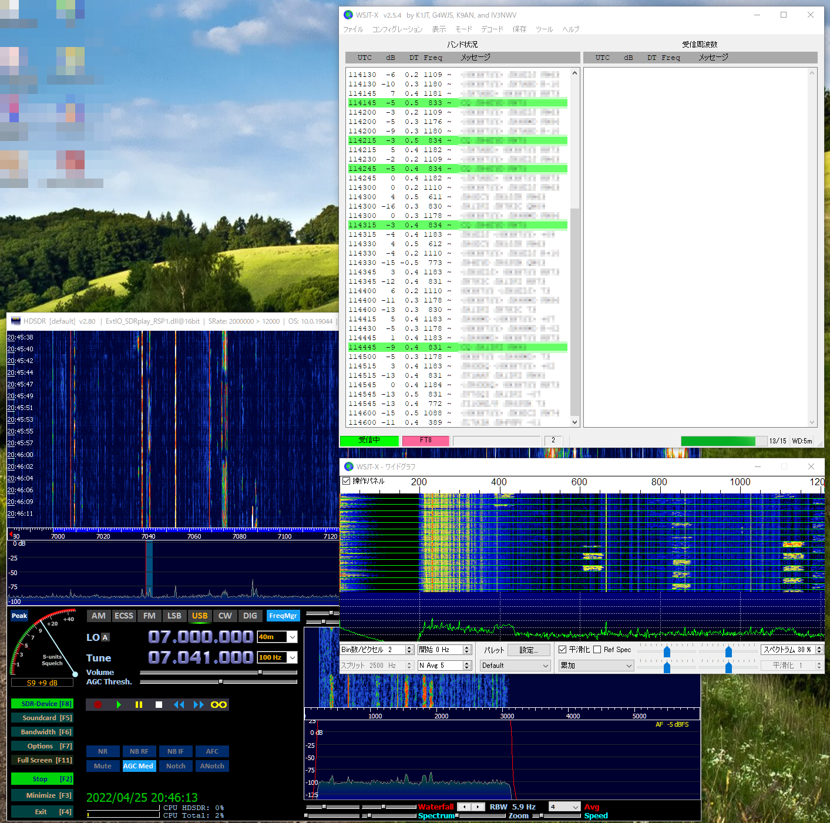The height and width of the screenshot is (823, 830).
Task: Click the blue rewind double-arrow icon
Action: (179, 704)
